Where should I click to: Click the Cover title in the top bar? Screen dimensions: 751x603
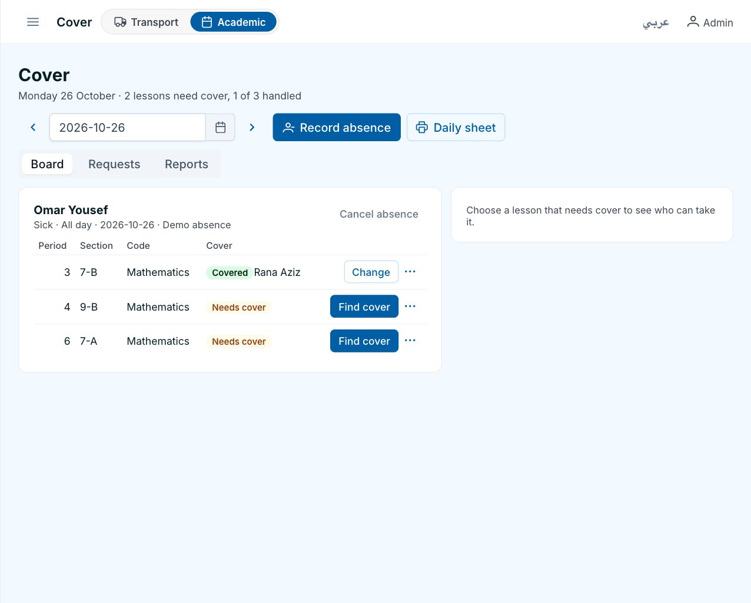click(74, 22)
